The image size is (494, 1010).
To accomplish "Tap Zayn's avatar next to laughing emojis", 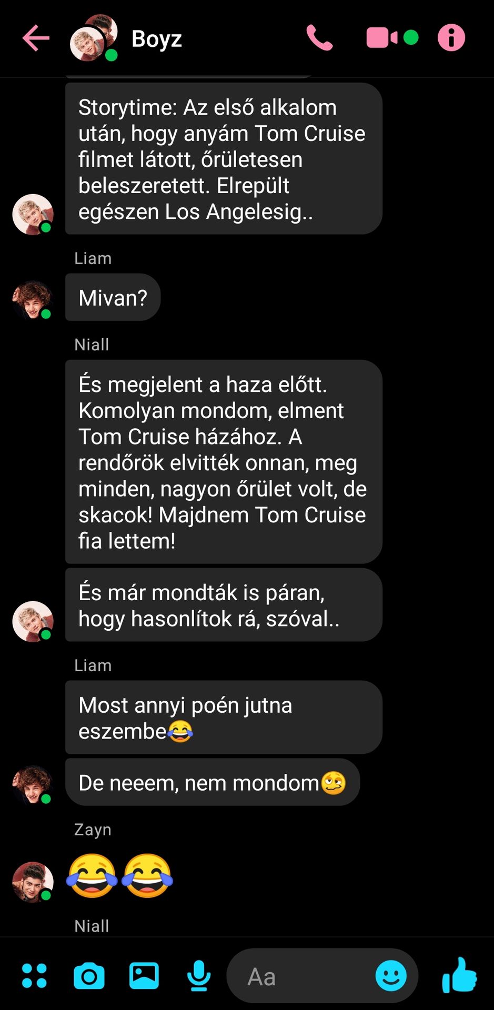I will point(33,882).
